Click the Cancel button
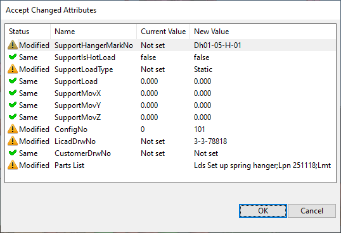Viewport: 341px width, 233px height. click(312, 211)
